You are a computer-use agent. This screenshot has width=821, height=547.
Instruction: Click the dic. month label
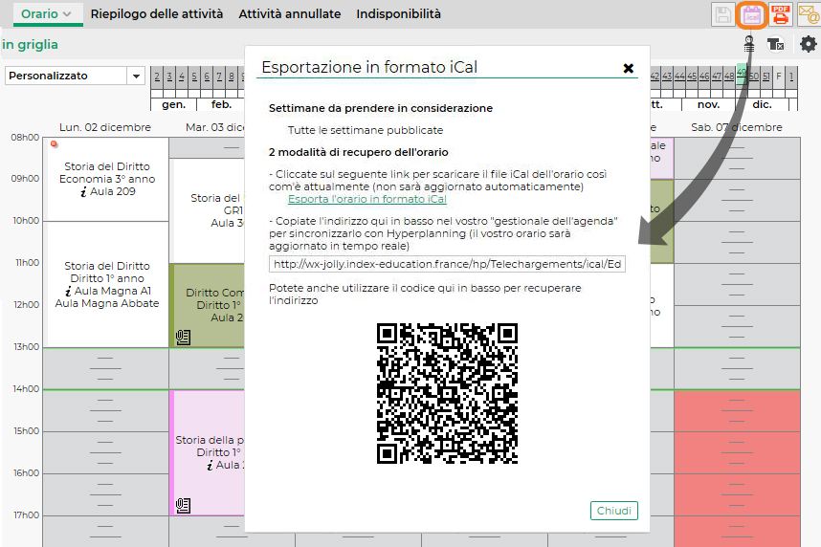[763, 104]
